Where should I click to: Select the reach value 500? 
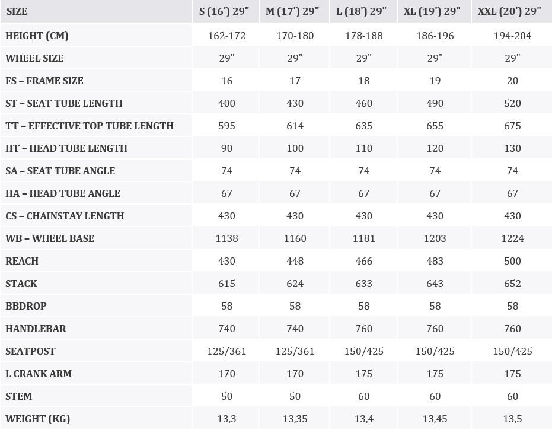[512, 261]
